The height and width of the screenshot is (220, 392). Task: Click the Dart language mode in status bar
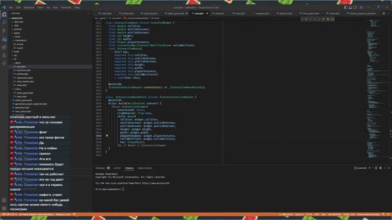(324, 215)
